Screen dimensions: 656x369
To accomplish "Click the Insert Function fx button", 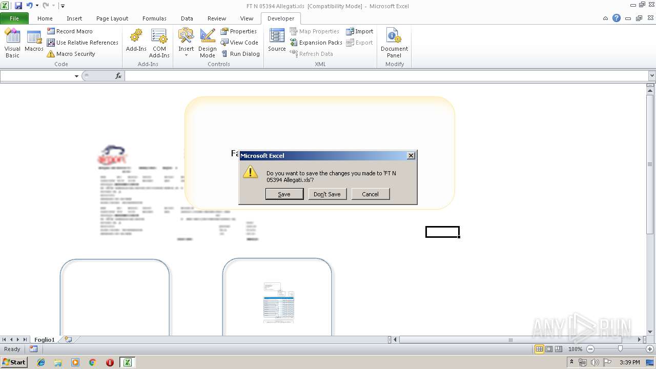I will [118, 76].
